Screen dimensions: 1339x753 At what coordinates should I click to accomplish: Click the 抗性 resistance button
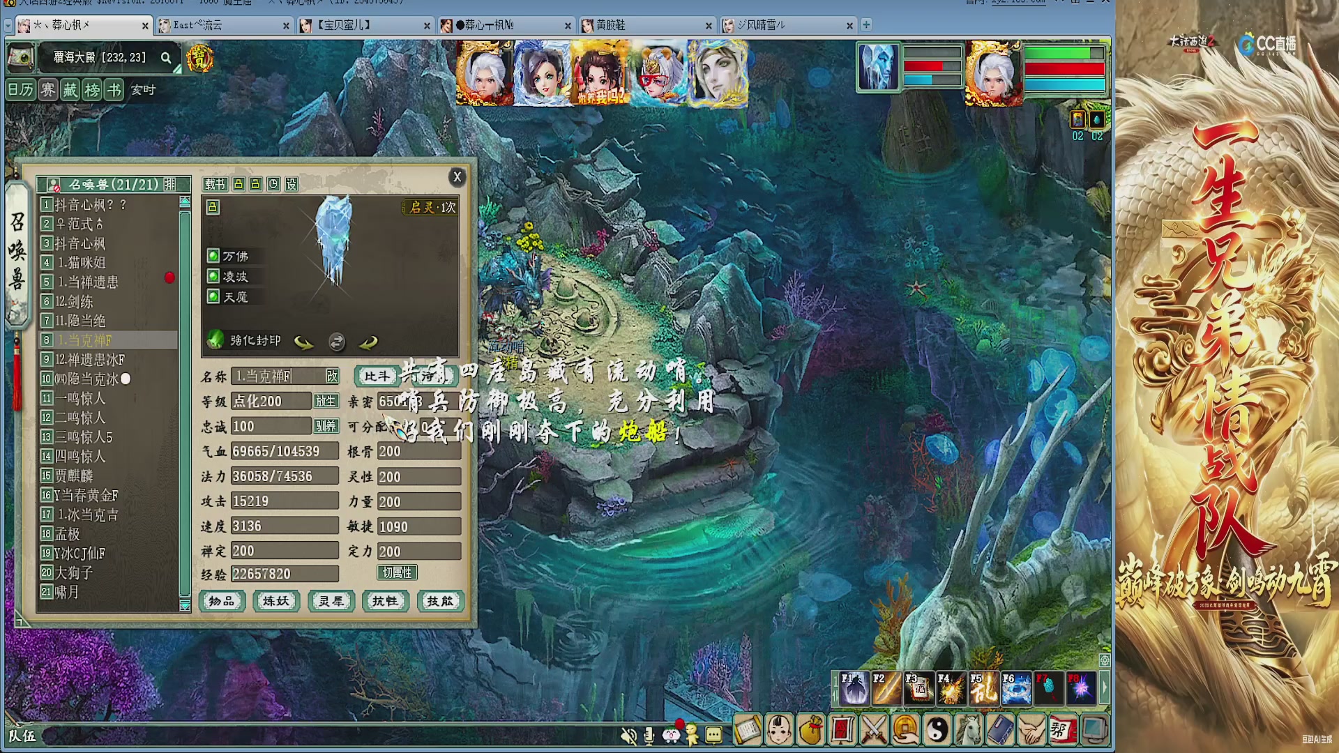(x=385, y=601)
